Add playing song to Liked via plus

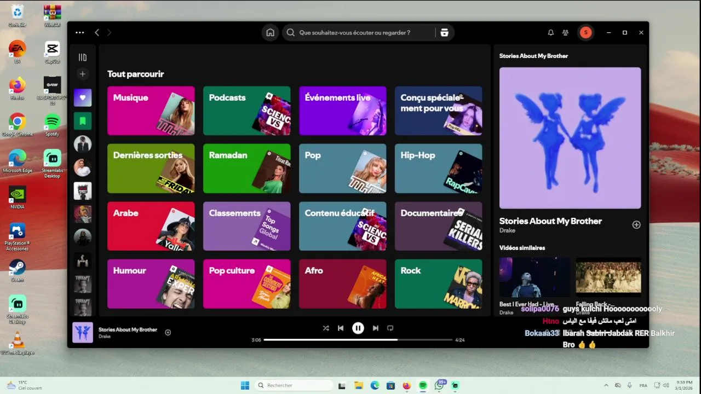[x=168, y=332]
